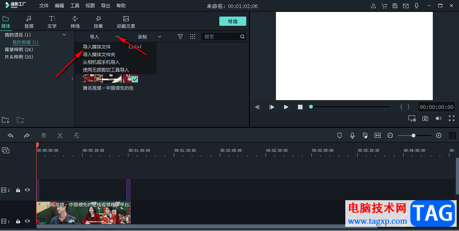The image size is (459, 231).
Task: Open the Tools menu (工具)
Action: (x=75, y=6)
